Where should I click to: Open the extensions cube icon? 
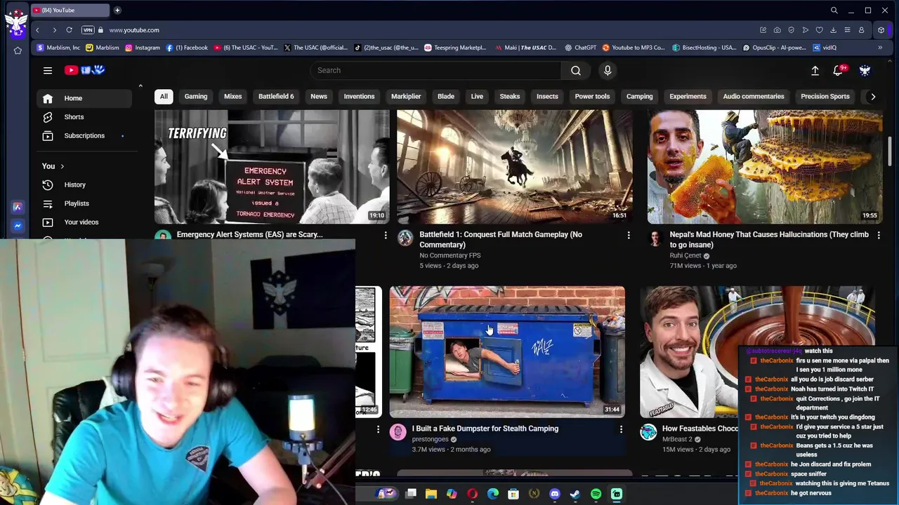[x=881, y=30]
